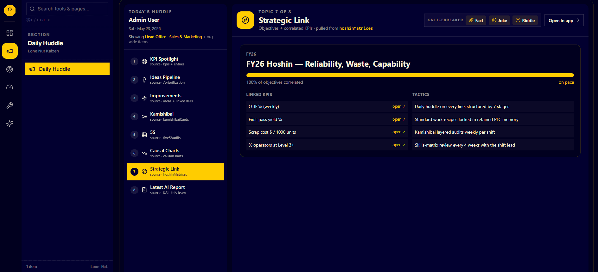Click the large compass icon beside Strategic Link title
This screenshot has height=272, width=598.
coord(245,20)
